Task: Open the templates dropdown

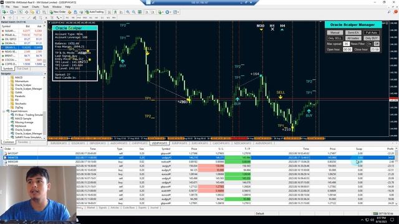Action: pyautogui.click(x=176, y=12)
